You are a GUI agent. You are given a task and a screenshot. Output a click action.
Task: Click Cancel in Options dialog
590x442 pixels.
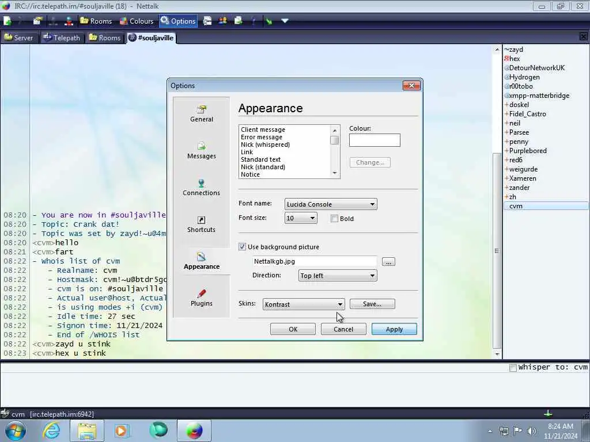(343, 329)
